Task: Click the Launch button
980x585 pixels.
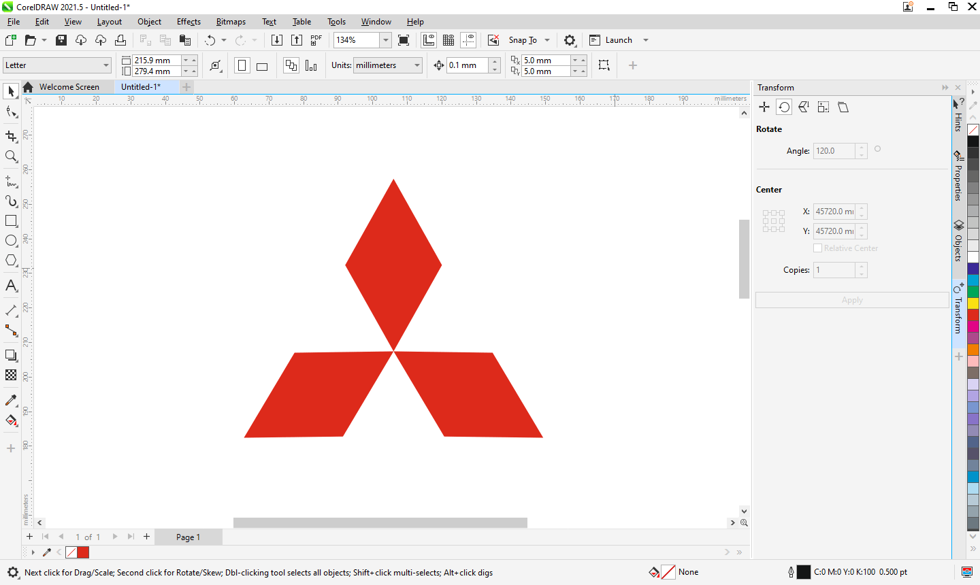Action: pos(611,40)
